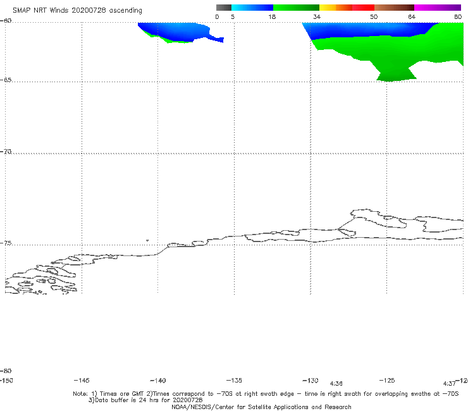Click the 'Note: 1) Times are GMT' line

266,394
